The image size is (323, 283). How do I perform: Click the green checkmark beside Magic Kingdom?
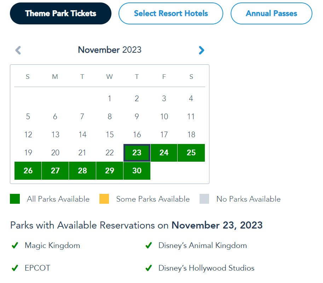point(15,246)
